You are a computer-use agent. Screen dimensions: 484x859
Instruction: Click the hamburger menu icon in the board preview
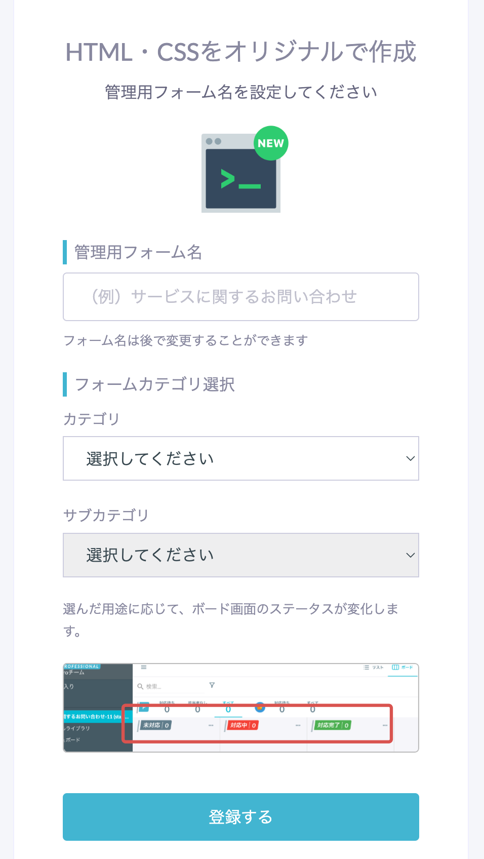(x=144, y=668)
